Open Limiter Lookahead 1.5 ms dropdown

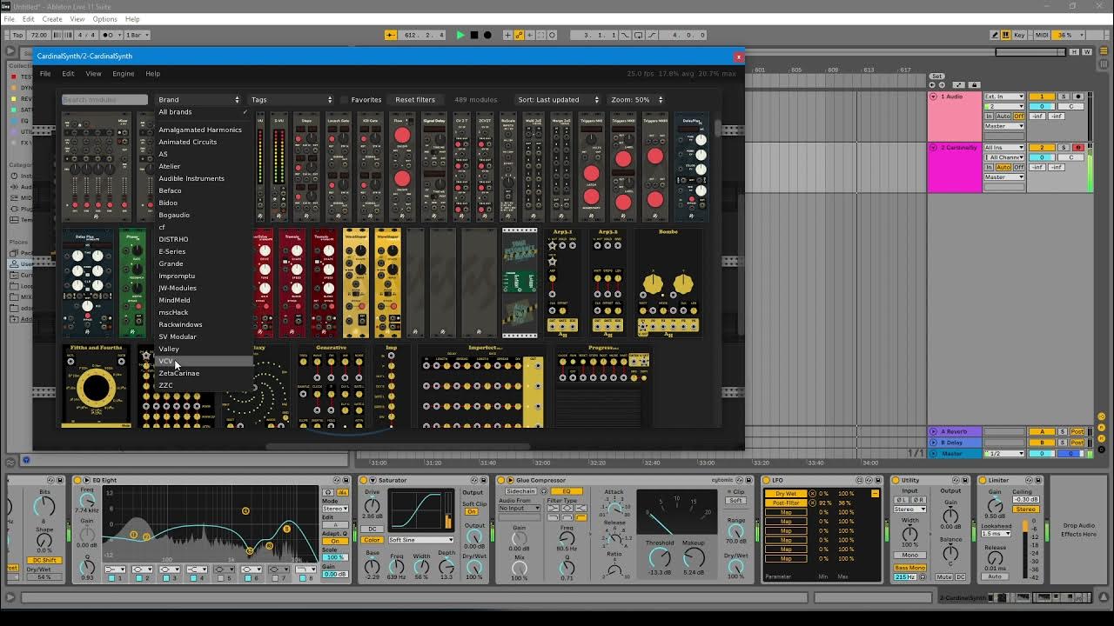(x=996, y=534)
